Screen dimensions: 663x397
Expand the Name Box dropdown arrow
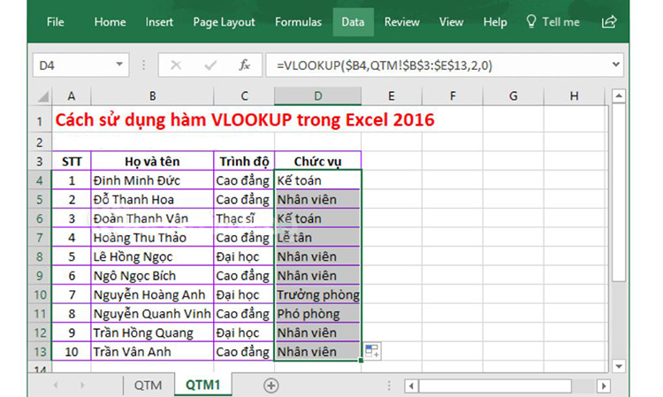point(119,65)
